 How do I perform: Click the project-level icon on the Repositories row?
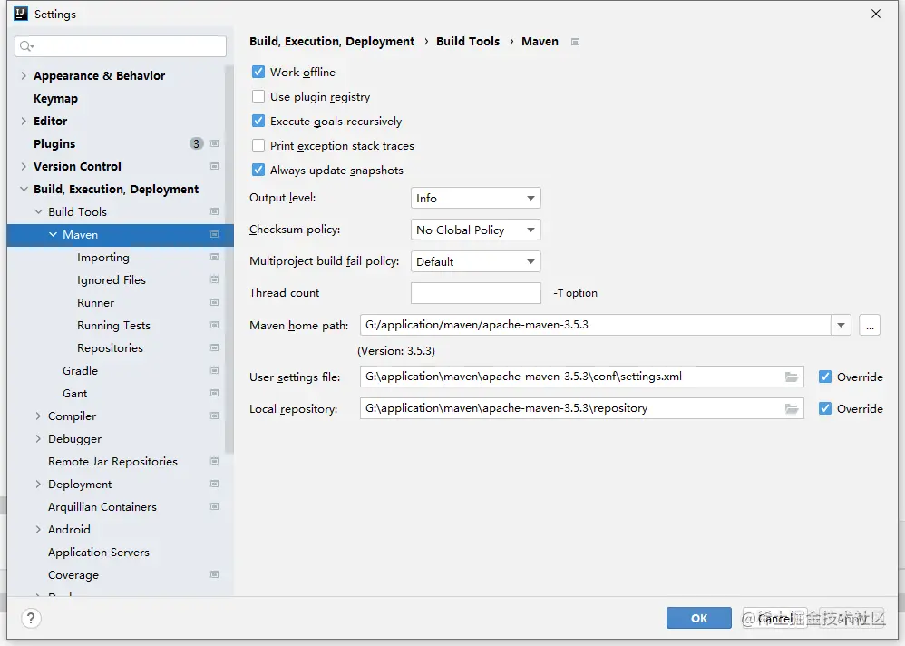[214, 347]
